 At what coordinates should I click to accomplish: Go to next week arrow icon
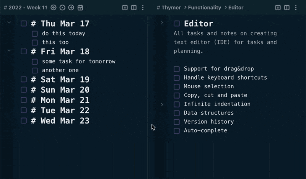coord(71,8)
